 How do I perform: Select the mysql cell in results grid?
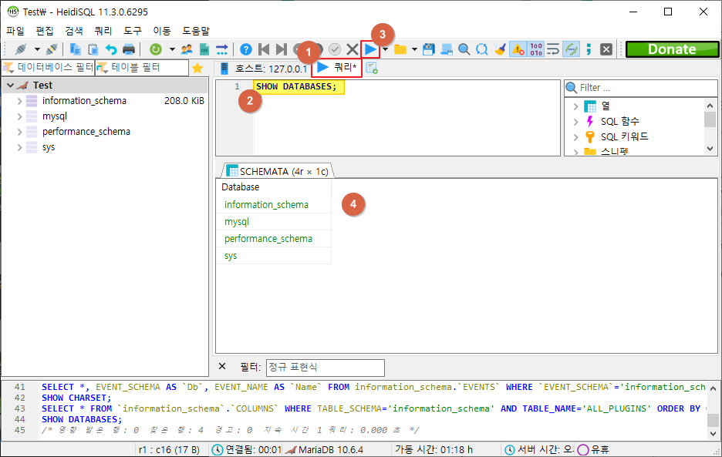[x=274, y=221]
